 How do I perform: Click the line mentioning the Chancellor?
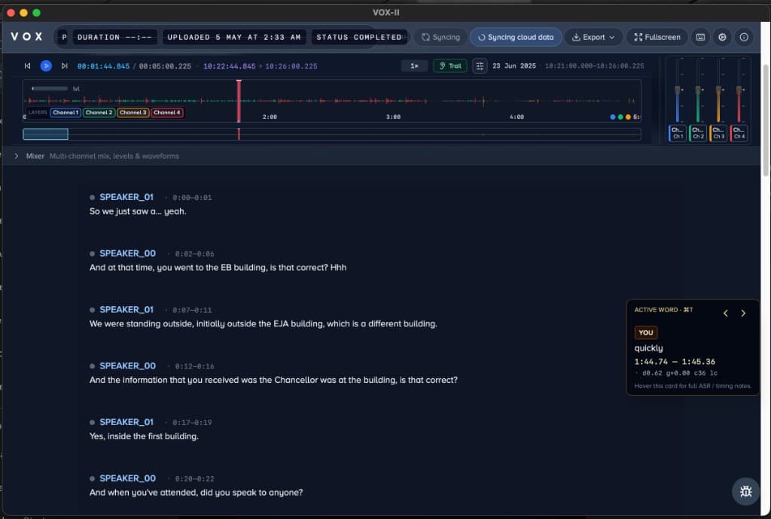pos(273,380)
